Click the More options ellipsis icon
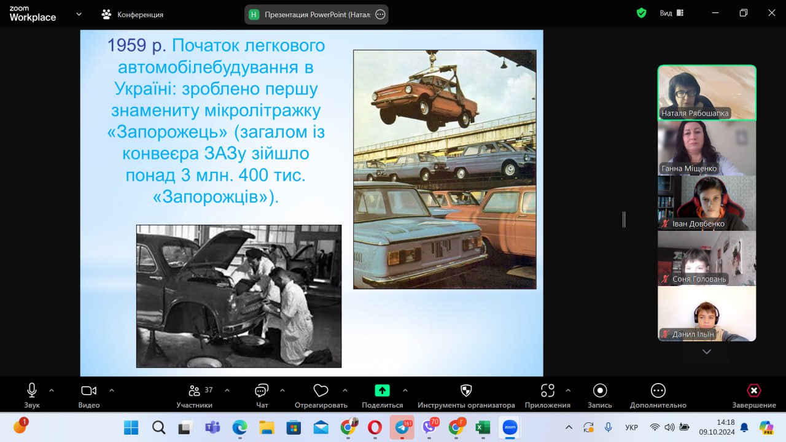Viewport: 786px width, 442px height. click(x=658, y=391)
